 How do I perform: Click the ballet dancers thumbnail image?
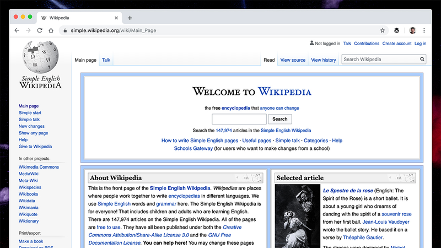pos(298,216)
